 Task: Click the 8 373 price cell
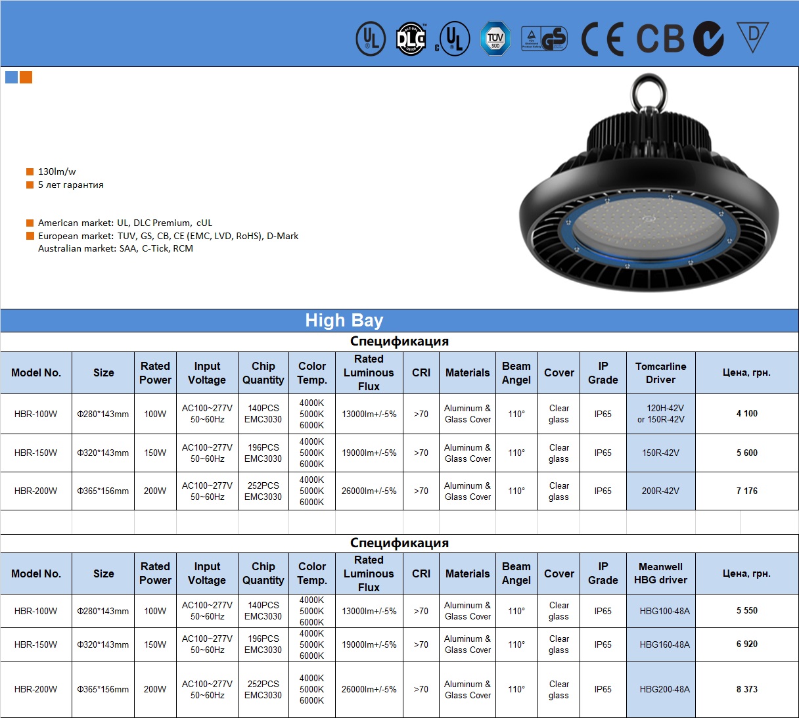tap(746, 689)
